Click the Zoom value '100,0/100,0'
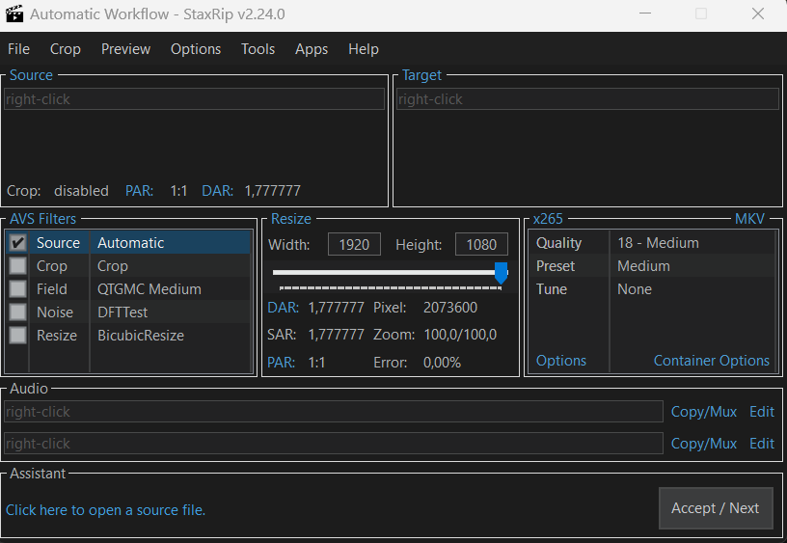The height and width of the screenshot is (543, 787). click(460, 335)
